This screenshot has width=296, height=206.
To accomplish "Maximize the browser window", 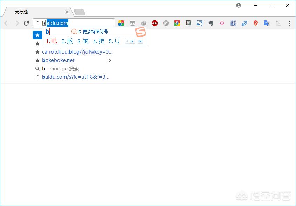I will (x=271, y=5).
